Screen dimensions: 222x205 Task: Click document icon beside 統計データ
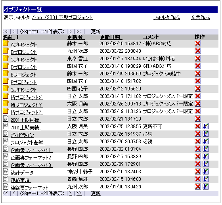pyautogui.click(x=6, y=171)
